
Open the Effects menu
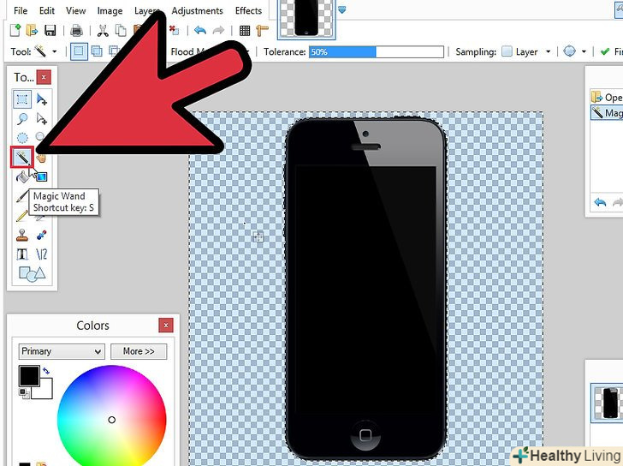point(248,11)
